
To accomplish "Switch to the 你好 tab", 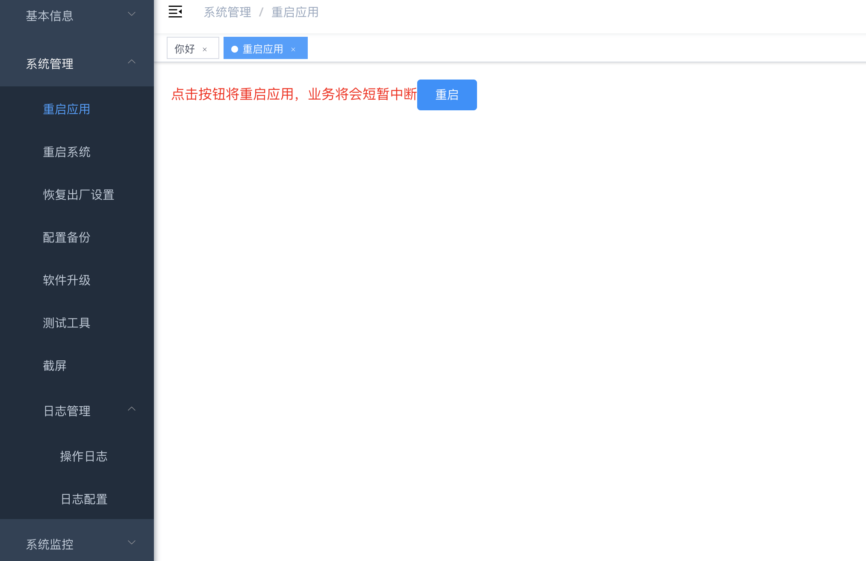I will (185, 49).
